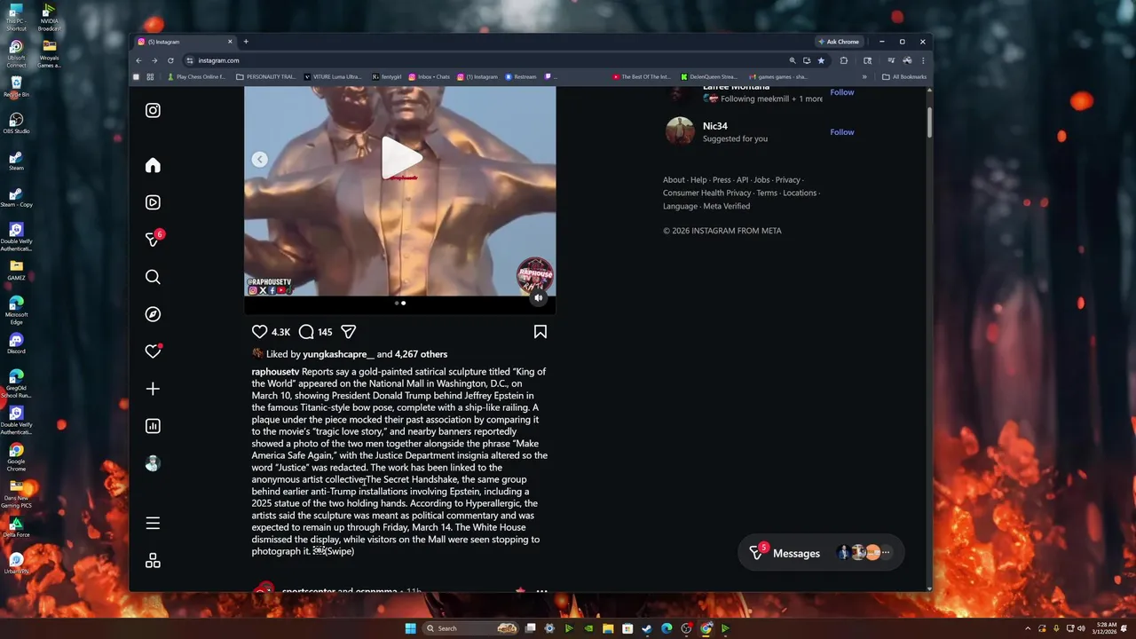Save the raphousetv post with bookmark
This screenshot has height=639, width=1136.
(x=540, y=332)
